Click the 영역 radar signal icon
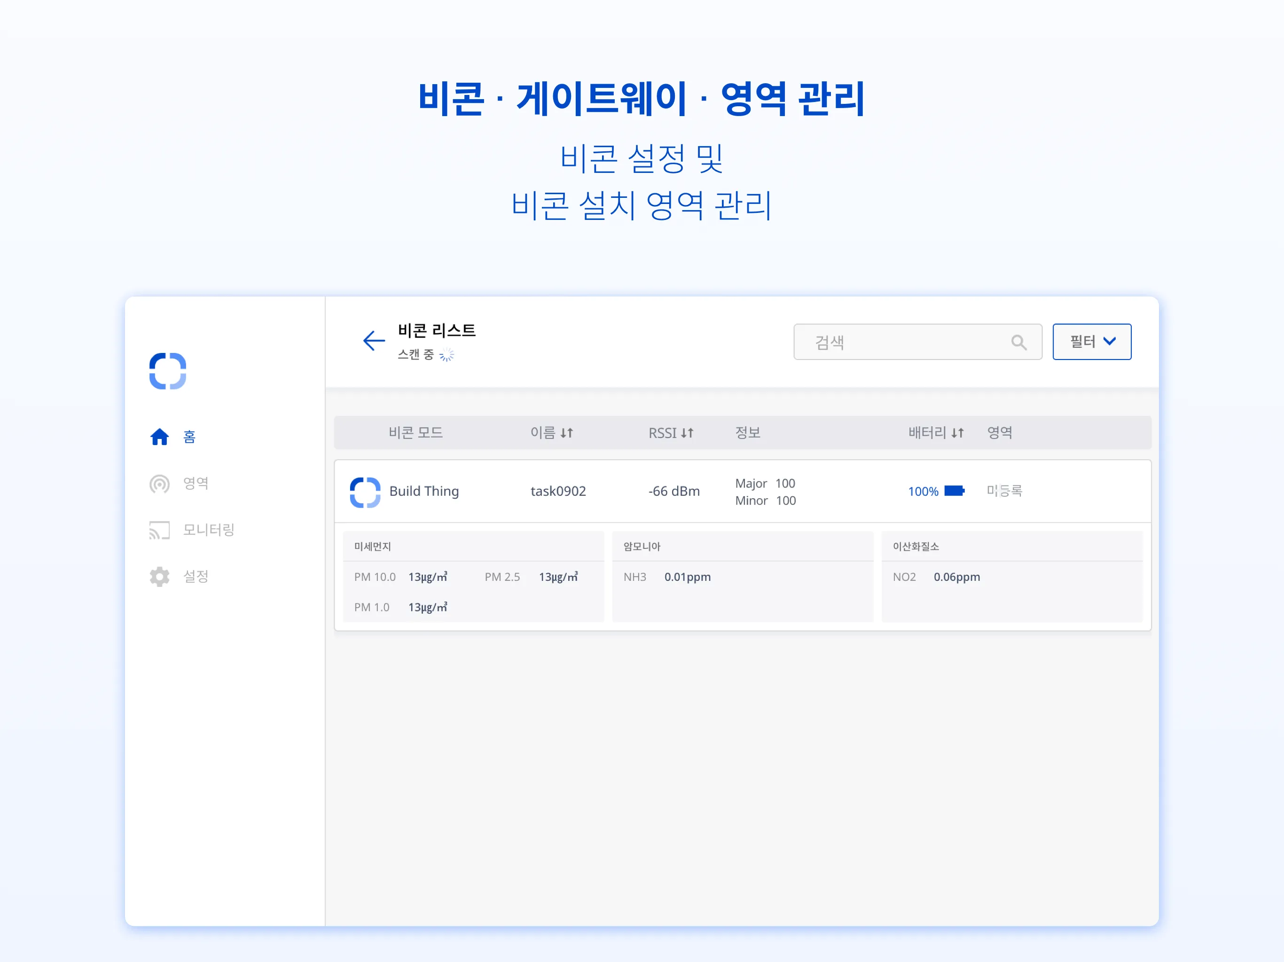This screenshot has width=1284, height=962. pyautogui.click(x=160, y=483)
